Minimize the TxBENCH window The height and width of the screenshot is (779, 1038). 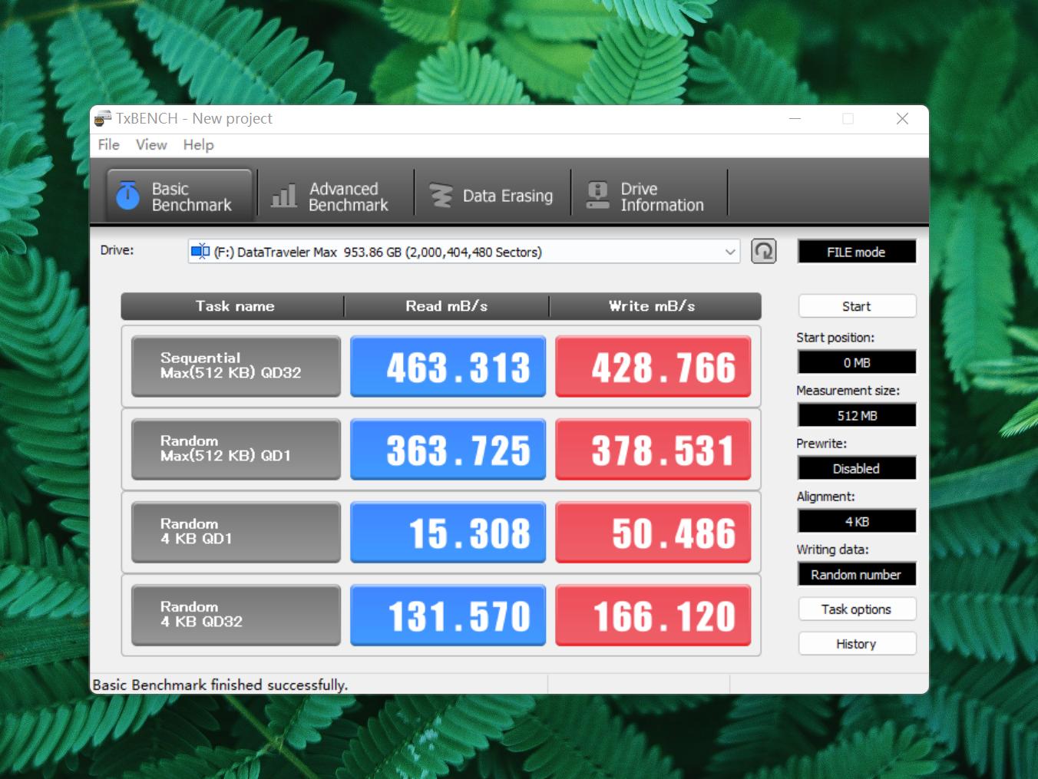coord(795,119)
